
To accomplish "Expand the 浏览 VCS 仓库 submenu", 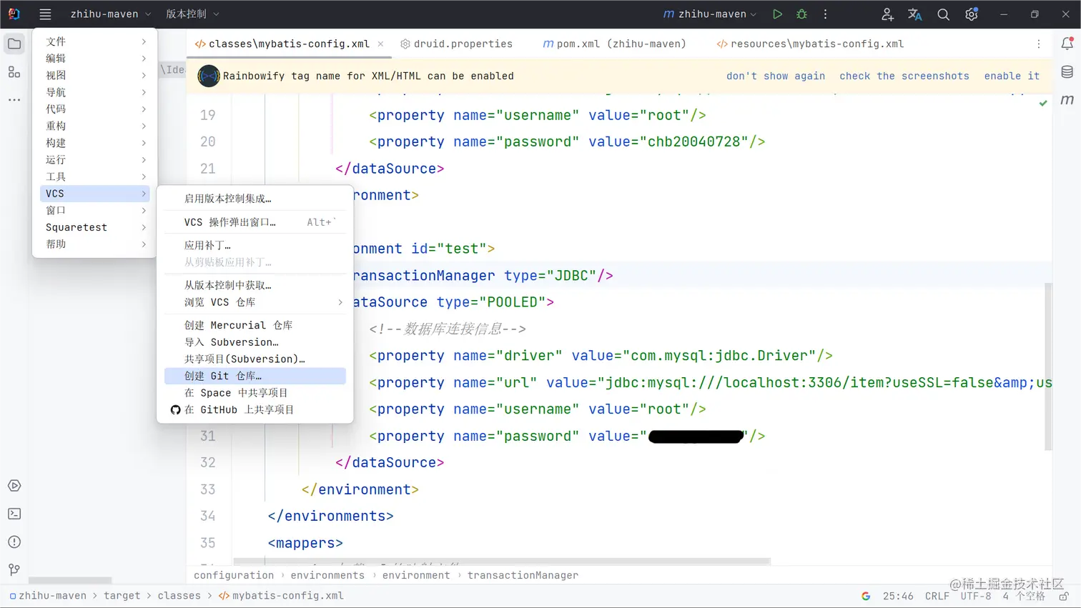I will pos(255,302).
